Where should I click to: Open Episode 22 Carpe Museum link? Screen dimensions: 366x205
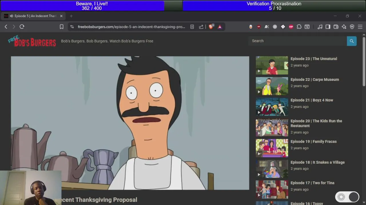click(315, 79)
